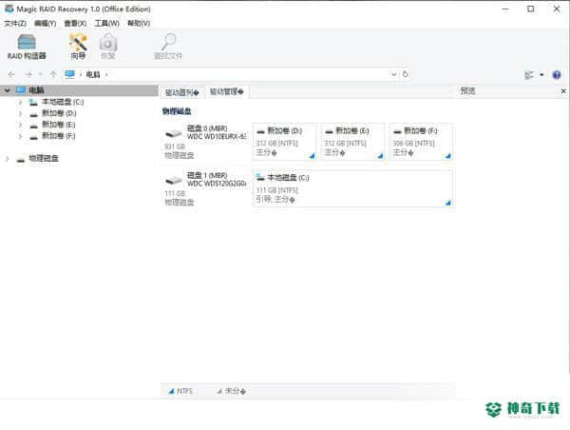This screenshot has width=570, height=430.
Task: Expand 新加卷 (D:) in the tree
Action: [20, 113]
